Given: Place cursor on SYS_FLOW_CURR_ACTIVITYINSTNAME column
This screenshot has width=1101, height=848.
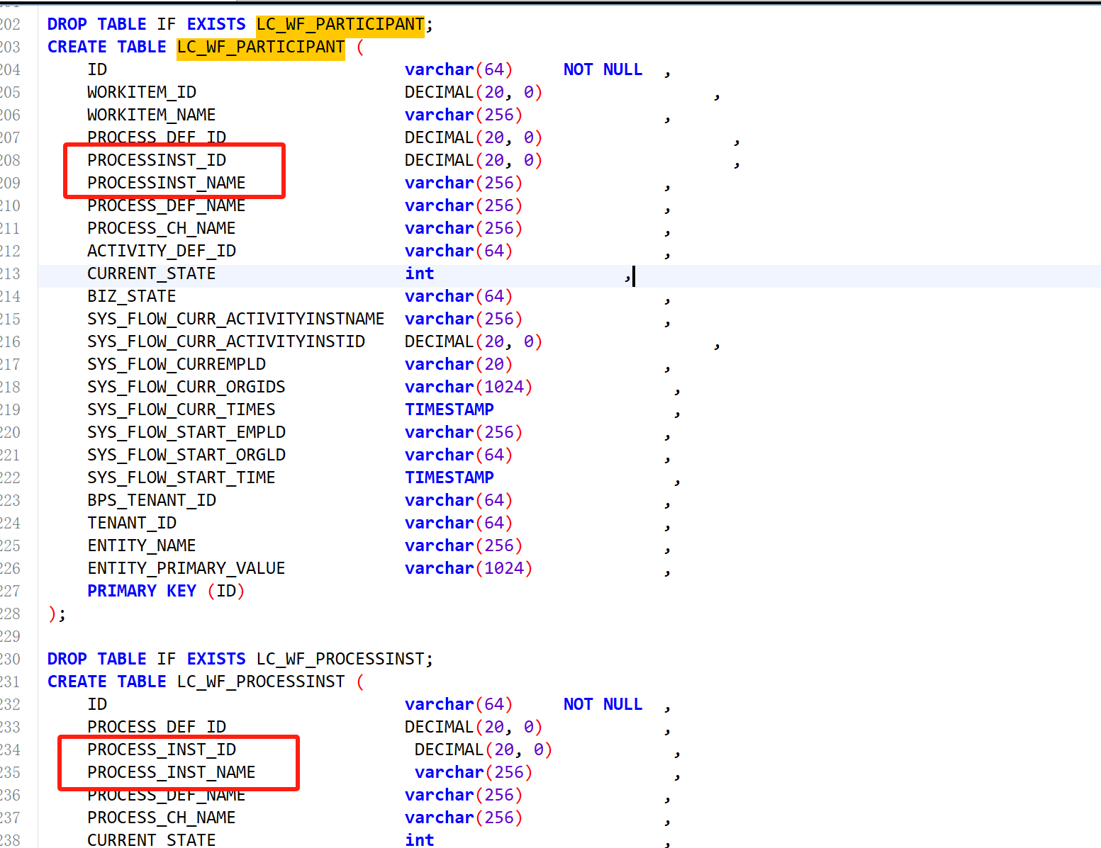Looking at the screenshot, I should 235,320.
